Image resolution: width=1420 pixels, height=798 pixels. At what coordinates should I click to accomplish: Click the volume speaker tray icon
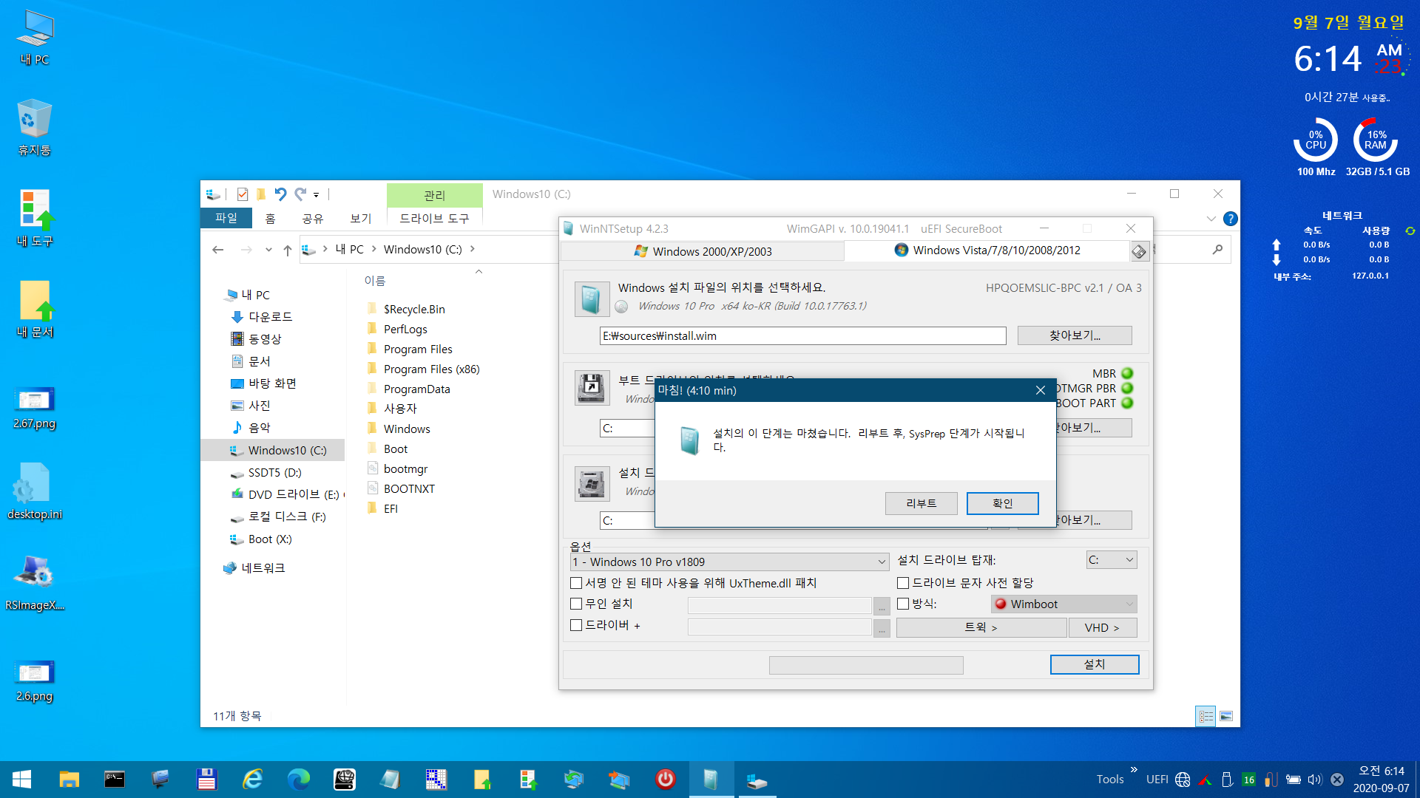[x=1314, y=780]
